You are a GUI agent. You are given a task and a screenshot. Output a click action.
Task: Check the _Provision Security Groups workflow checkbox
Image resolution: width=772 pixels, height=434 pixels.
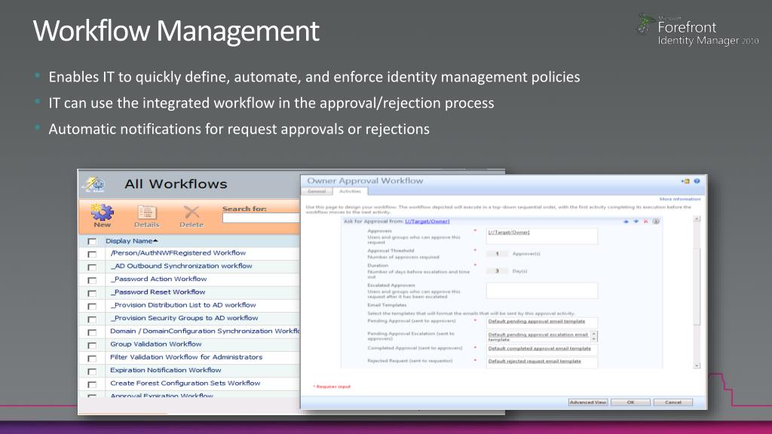click(92, 319)
